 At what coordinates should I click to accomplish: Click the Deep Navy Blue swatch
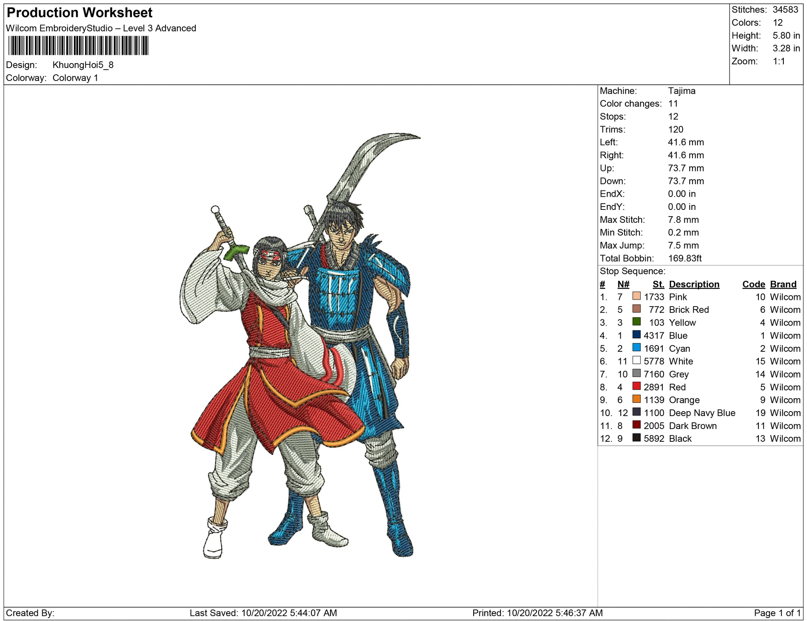(x=636, y=412)
